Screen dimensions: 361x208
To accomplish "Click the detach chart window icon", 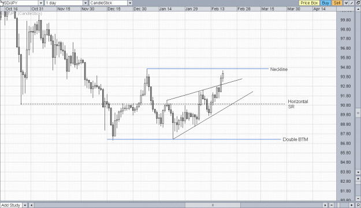I will (358, 3).
